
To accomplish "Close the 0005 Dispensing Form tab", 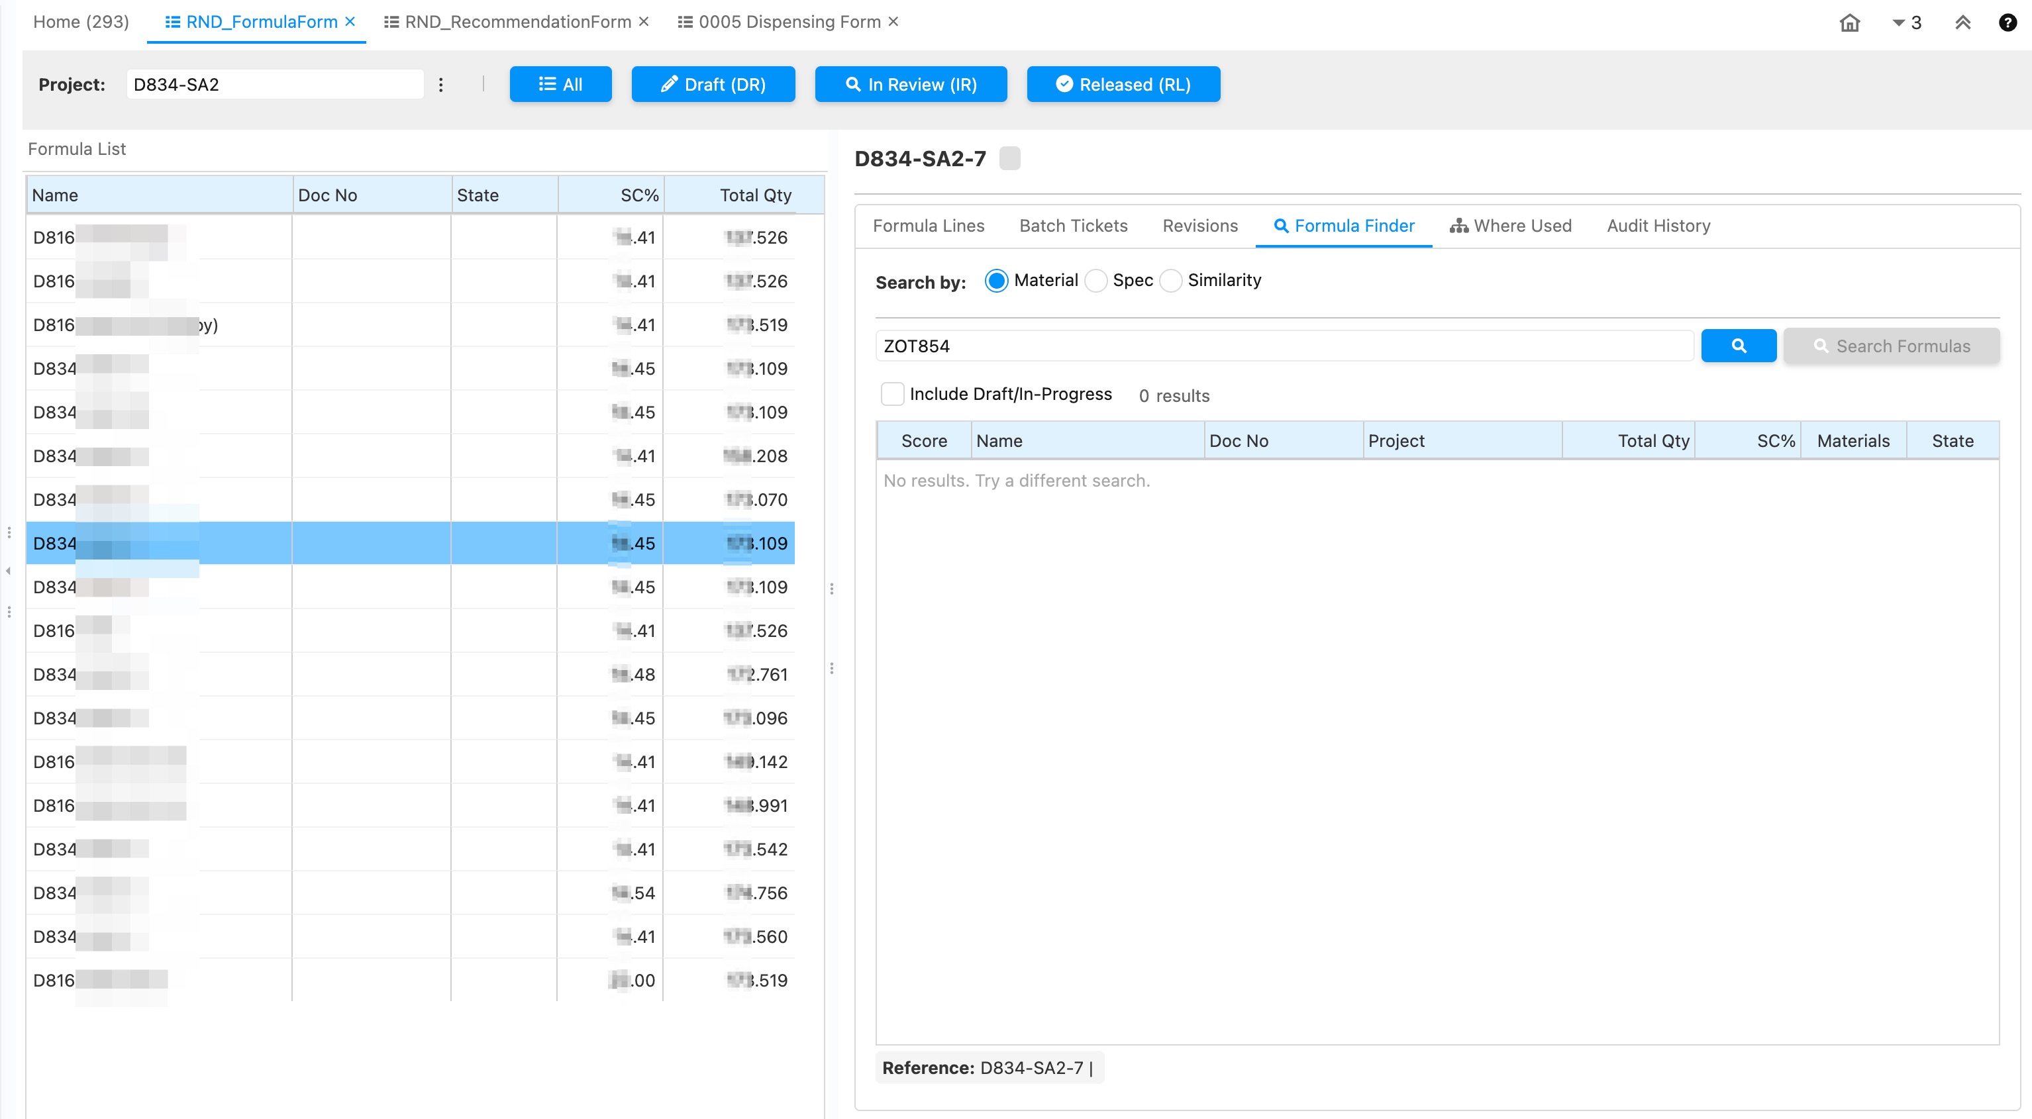I will [893, 22].
